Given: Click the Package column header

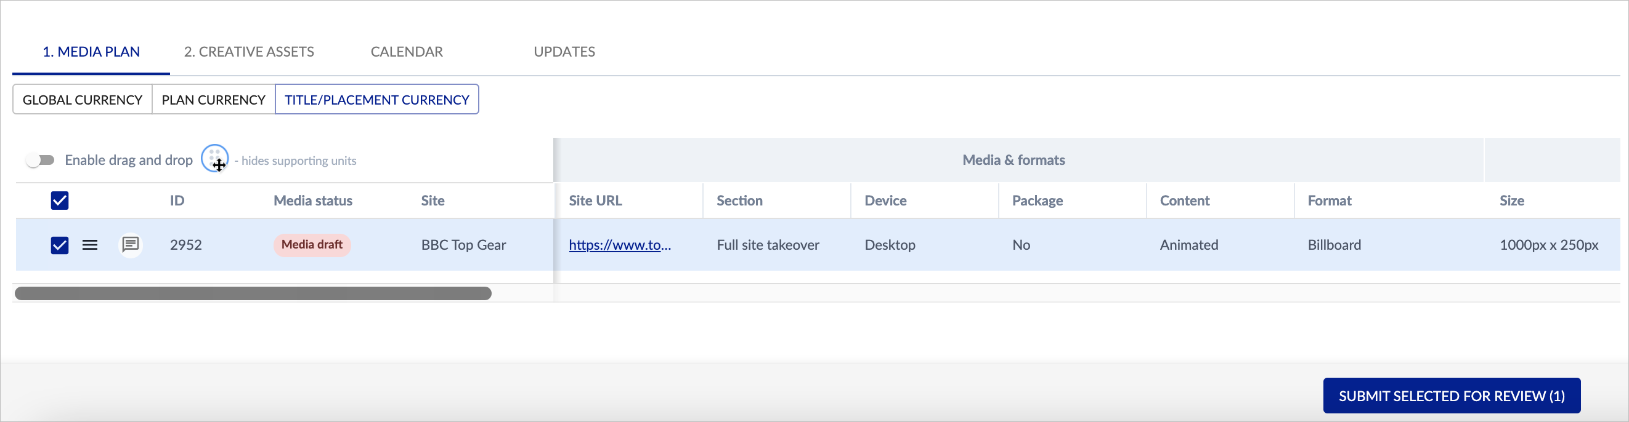Looking at the screenshot, I should point(1037,201).
